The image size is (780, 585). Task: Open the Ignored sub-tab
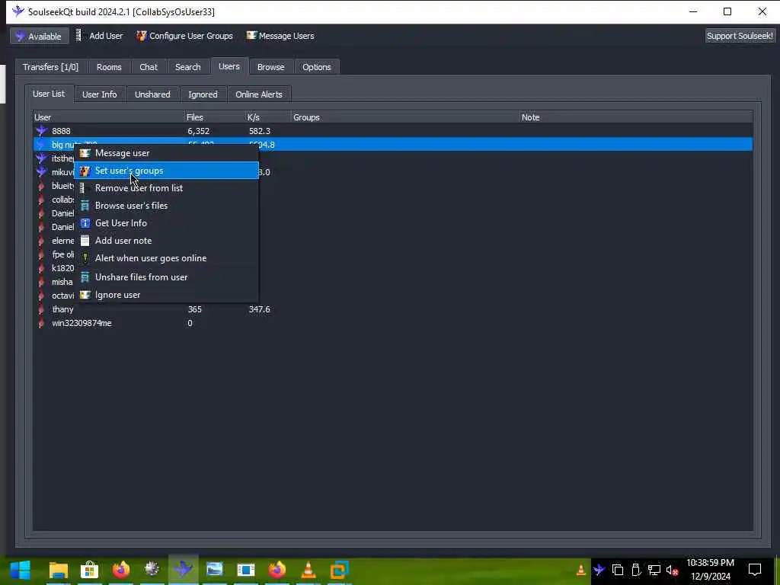(x=203, y=94)
